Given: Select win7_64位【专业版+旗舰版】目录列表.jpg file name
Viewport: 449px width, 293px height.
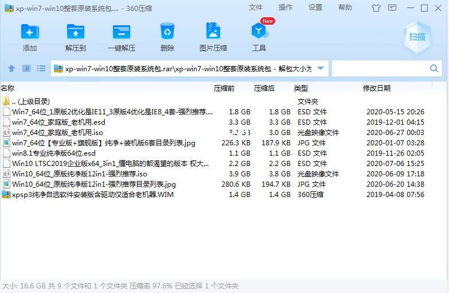Looking at the screenshot, I should (104, 142).
